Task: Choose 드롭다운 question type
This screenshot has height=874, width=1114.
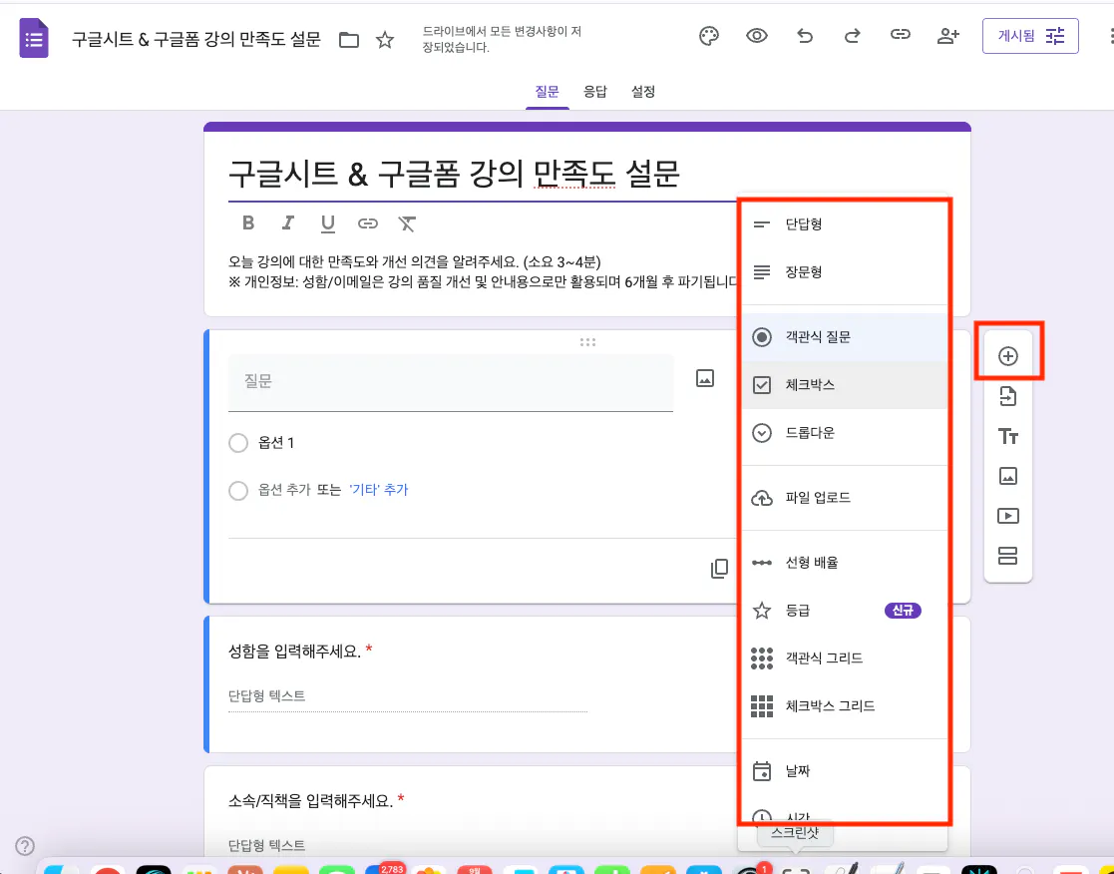Action: [845, 433]
